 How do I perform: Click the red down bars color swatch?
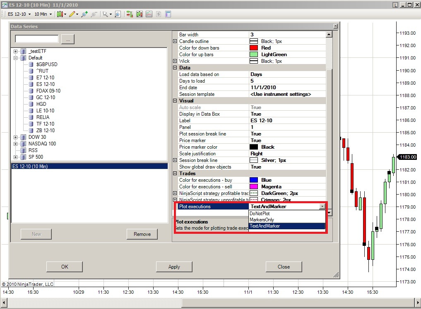tap(254, 48)
